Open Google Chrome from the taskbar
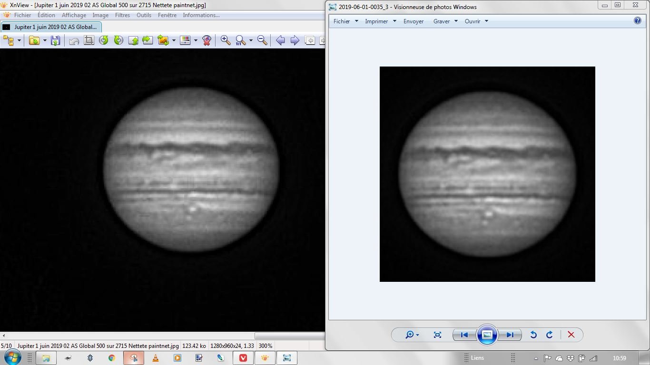 click(x=112, y=358)
